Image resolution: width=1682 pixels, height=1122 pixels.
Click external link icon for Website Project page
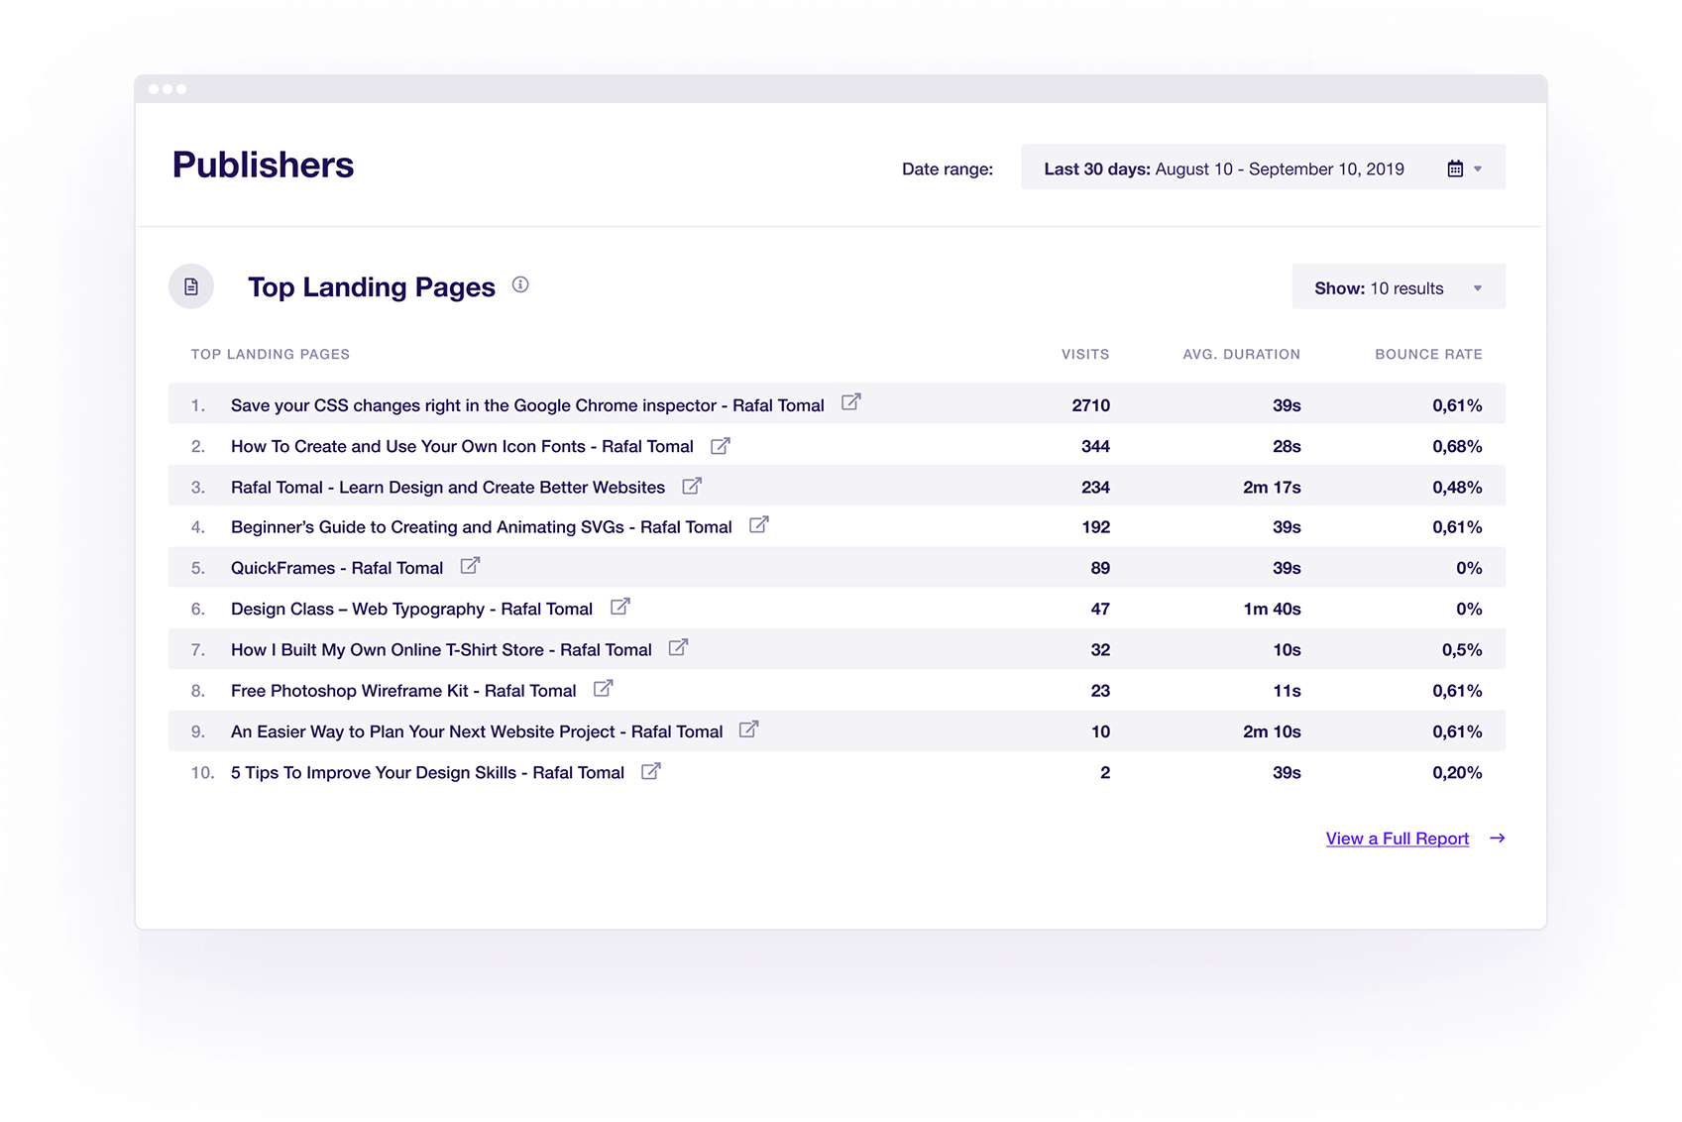[749, 729]
